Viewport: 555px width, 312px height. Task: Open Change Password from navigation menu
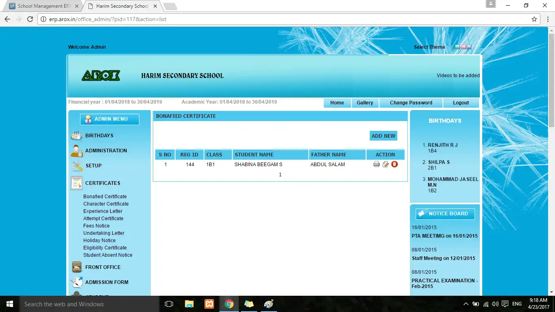(x=411, y=103)
